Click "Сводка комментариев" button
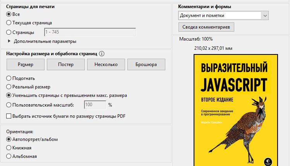 click(206, 27)
